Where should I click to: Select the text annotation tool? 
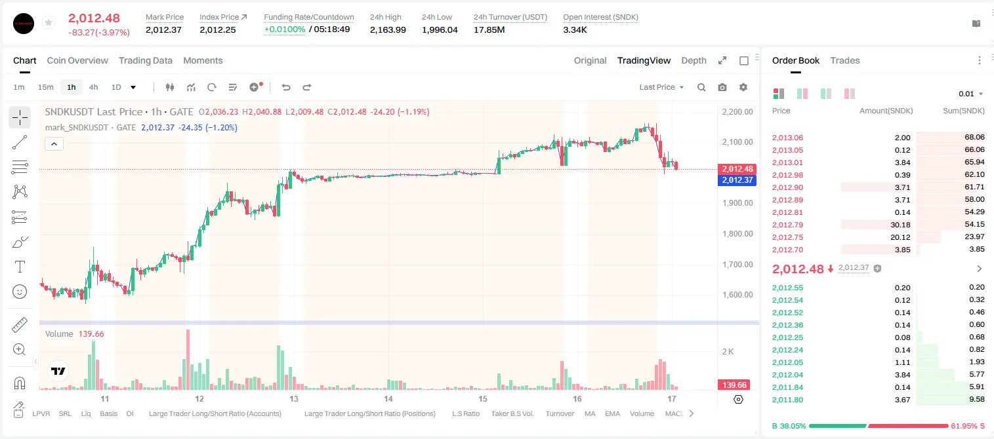point(20,267)
